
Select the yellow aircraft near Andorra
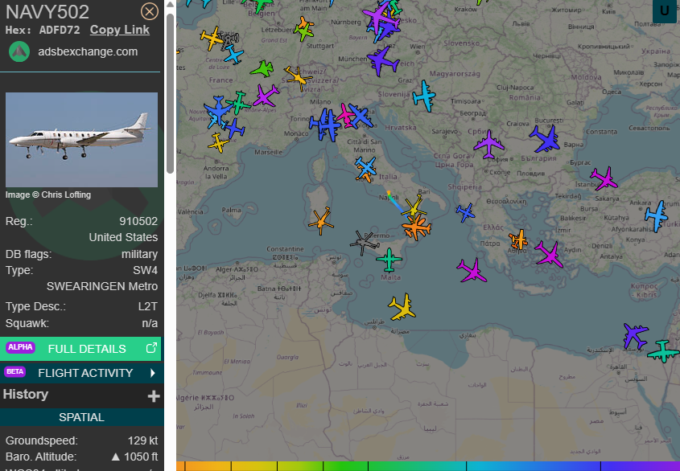tap(219, 143)
